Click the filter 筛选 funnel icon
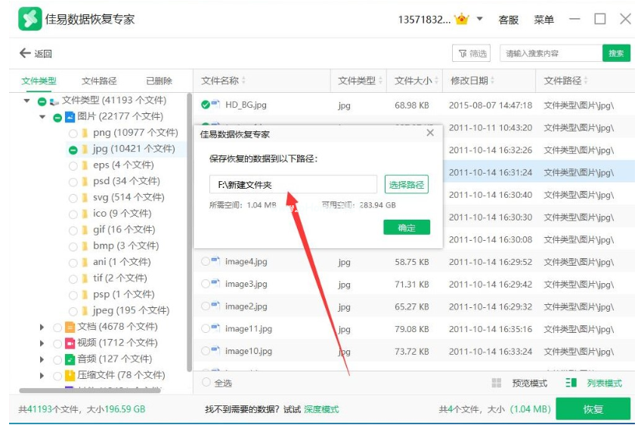The width and height of the screenshot is (641, 428). pos(461,54)
